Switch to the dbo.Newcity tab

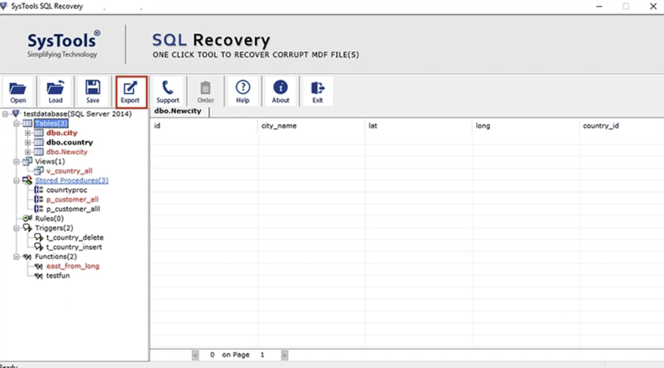(178, 111)
